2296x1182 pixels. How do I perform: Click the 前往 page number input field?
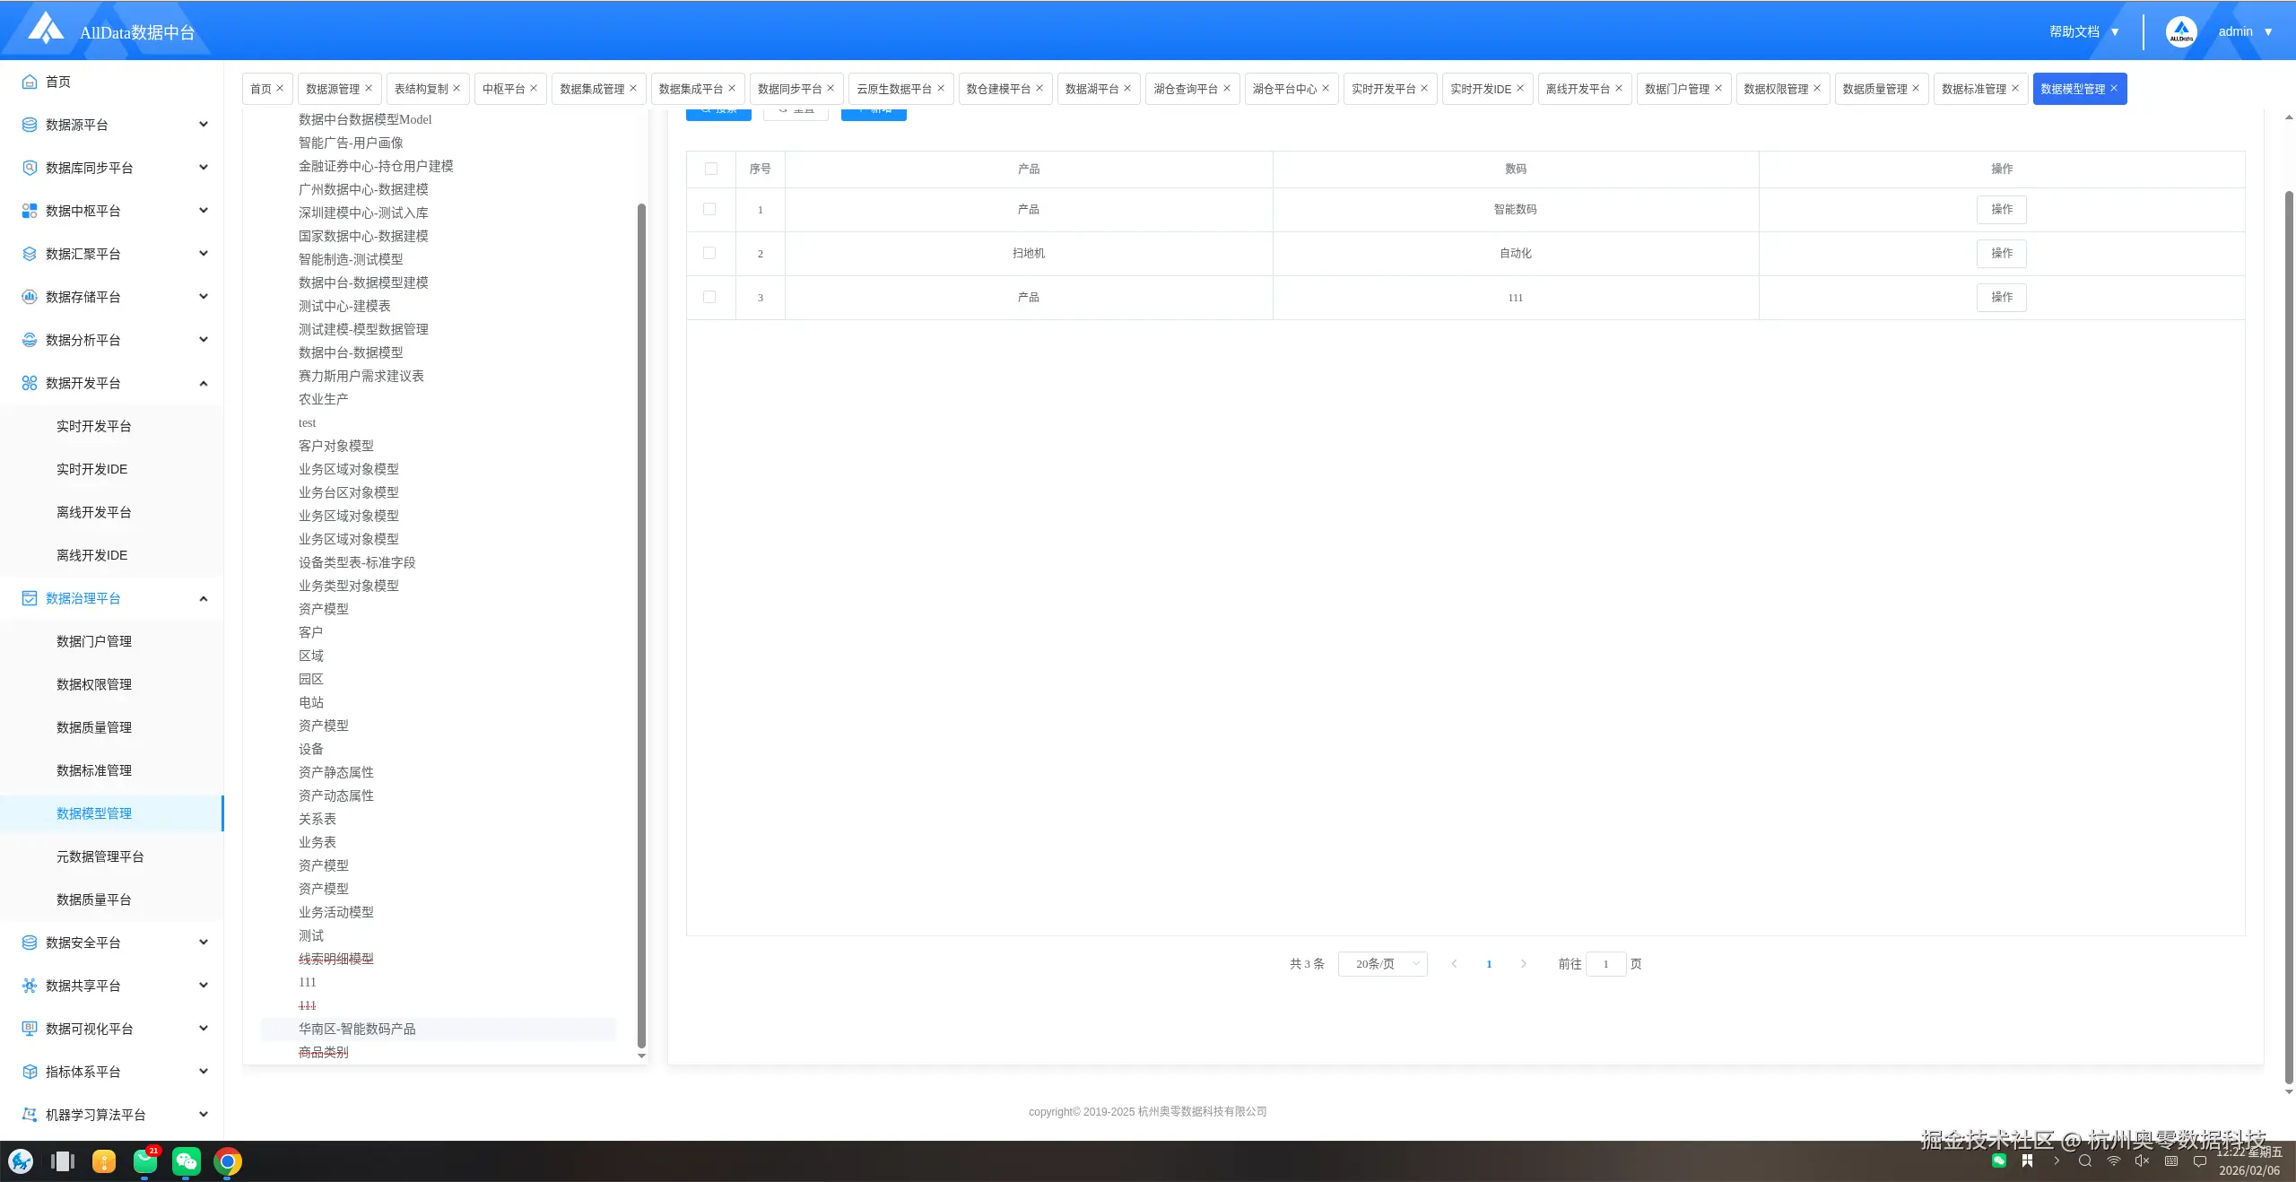(x=1605, y=964)
